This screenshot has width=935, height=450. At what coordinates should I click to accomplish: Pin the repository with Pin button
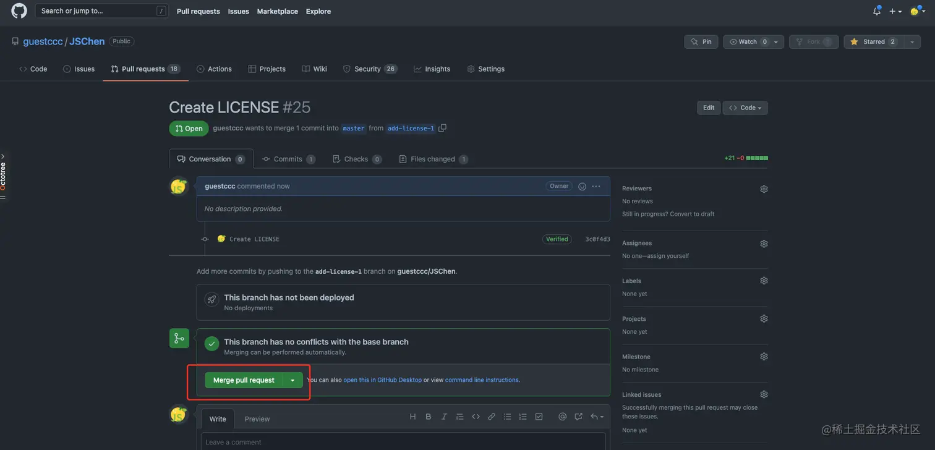(x=701, y=41)
